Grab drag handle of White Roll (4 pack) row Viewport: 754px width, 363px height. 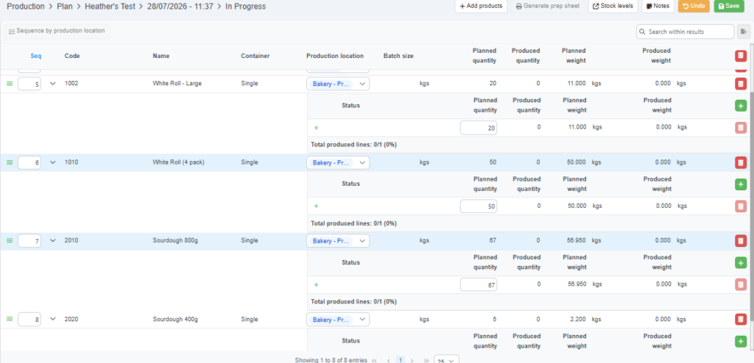click(9, 163)
